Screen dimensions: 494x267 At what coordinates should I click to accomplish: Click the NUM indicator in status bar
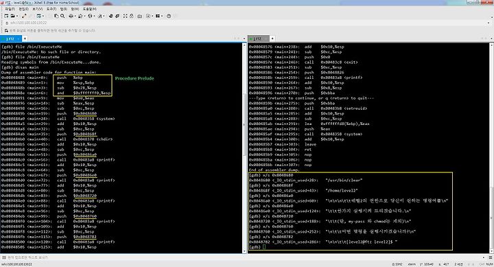click(490, 264)
